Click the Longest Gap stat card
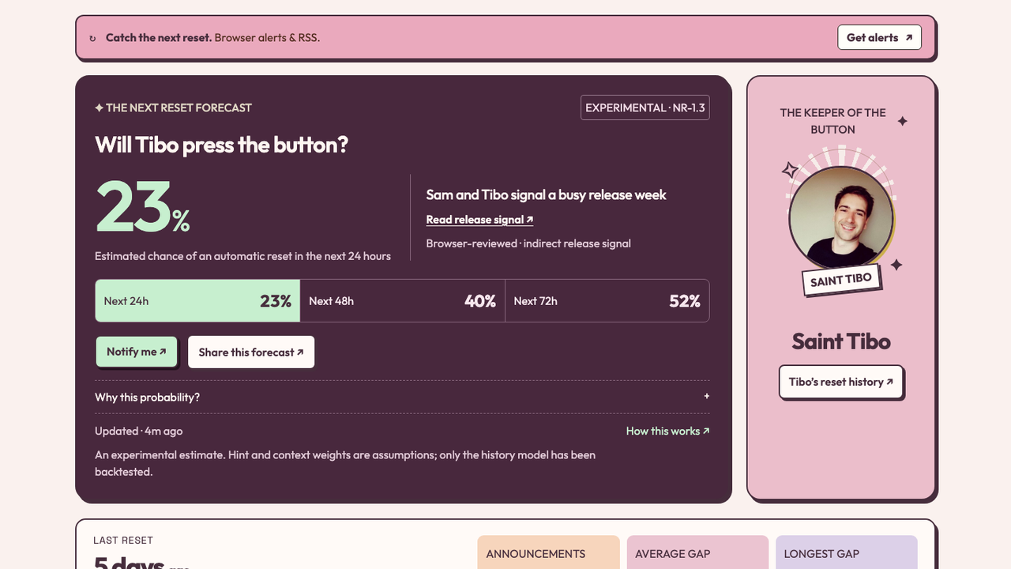Image resolution: width=1011 pixels, height=569 pixels. tap(847, 552)
